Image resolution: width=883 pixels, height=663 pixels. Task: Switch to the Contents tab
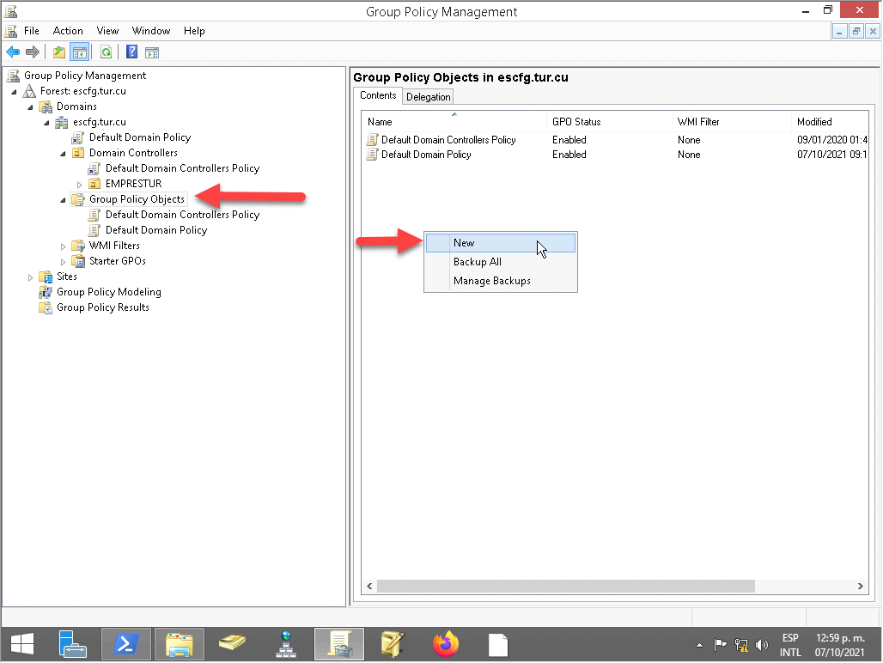(378, 95)
